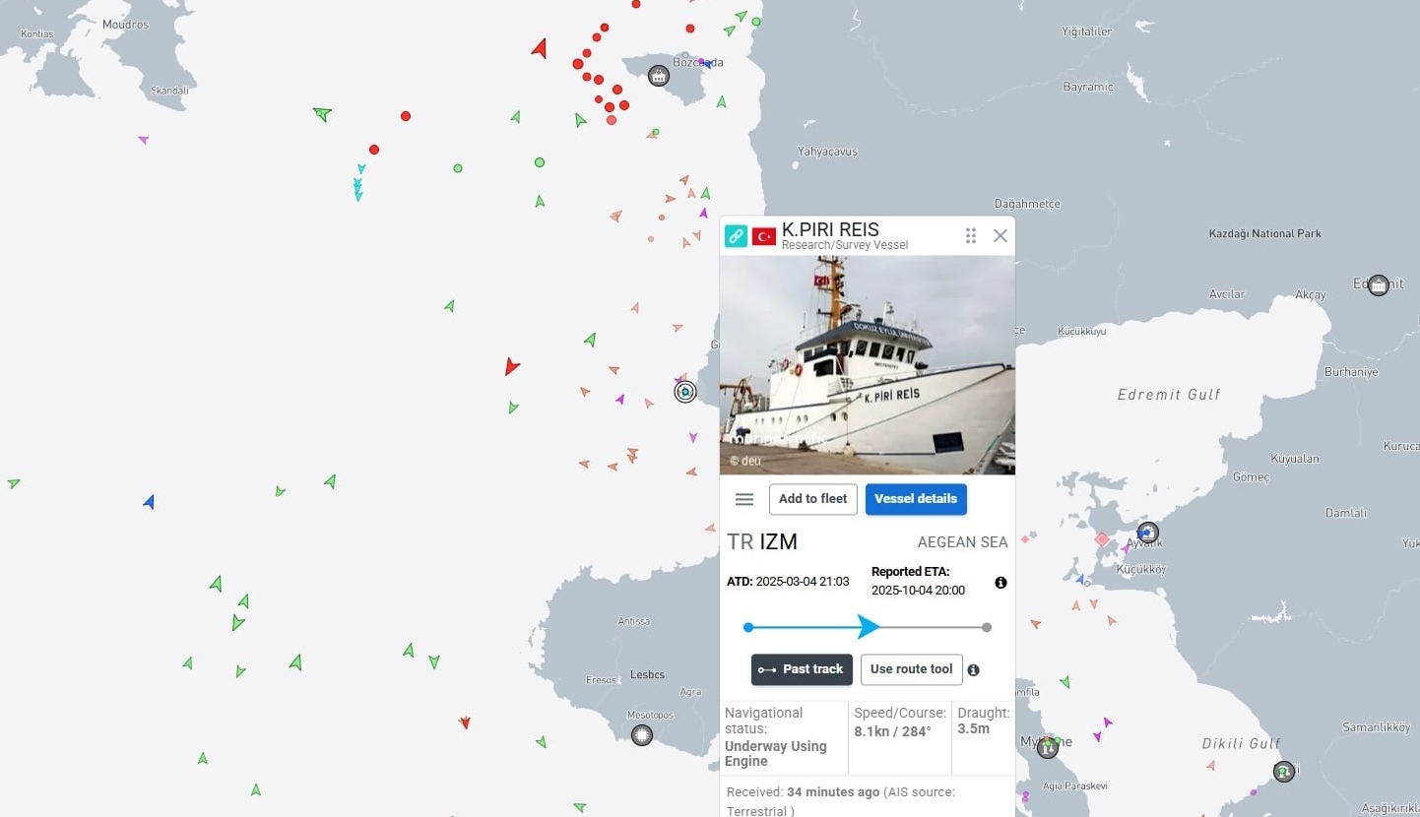
Task: Click the Turkish flag icon in popup header
Action: 764,236
